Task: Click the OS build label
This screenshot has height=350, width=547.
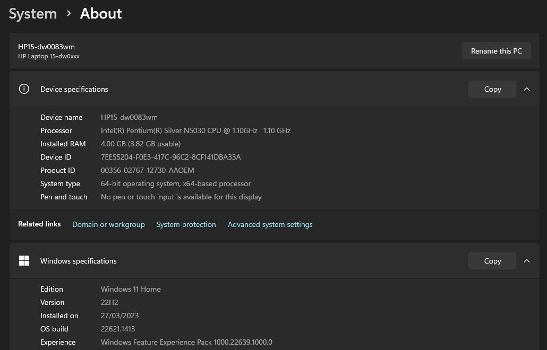Action: pyautogui.click(x=54, y=329)
